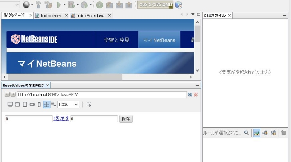Image resolution: width=291 pixels, height=162 pixels.
Task: Click the Step Over debugger icon
Action: pyautogui.click(x=109, y=5)
